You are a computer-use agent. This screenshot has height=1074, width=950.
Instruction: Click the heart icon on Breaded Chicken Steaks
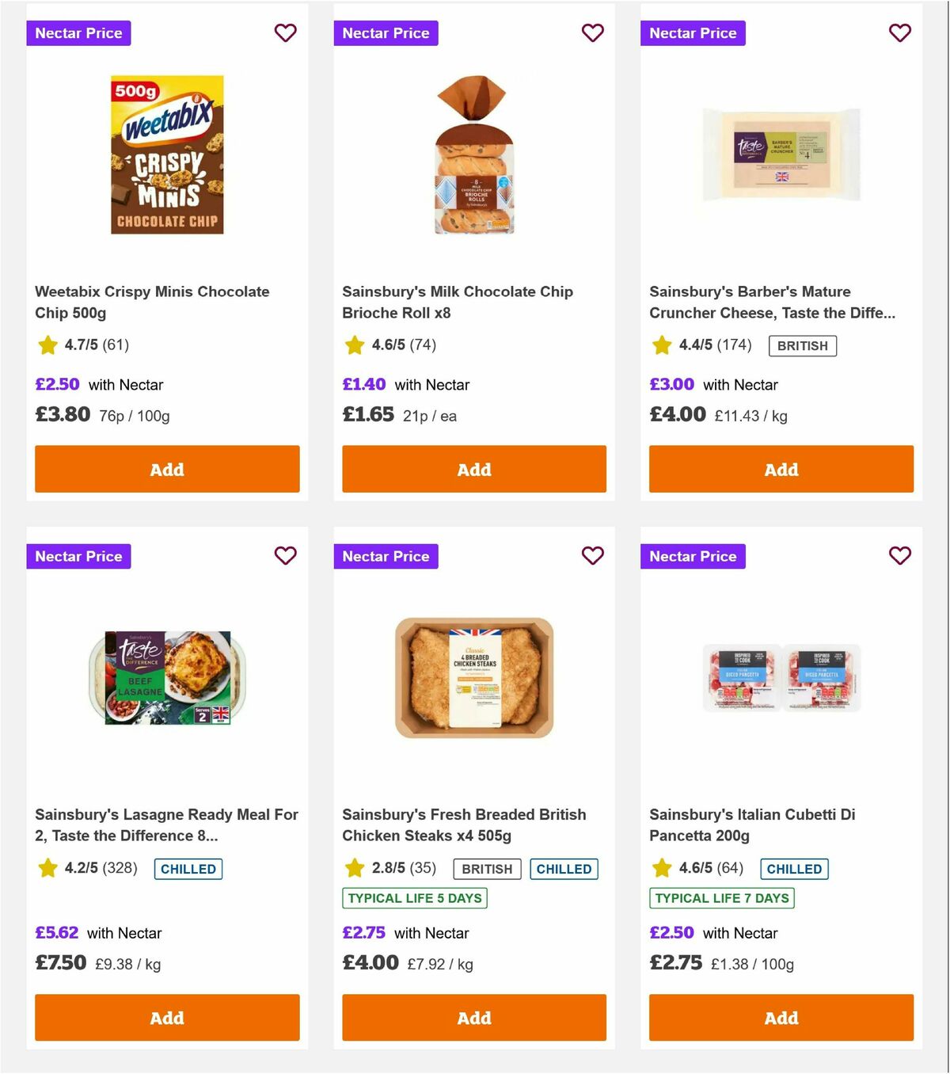pos(592,556)
